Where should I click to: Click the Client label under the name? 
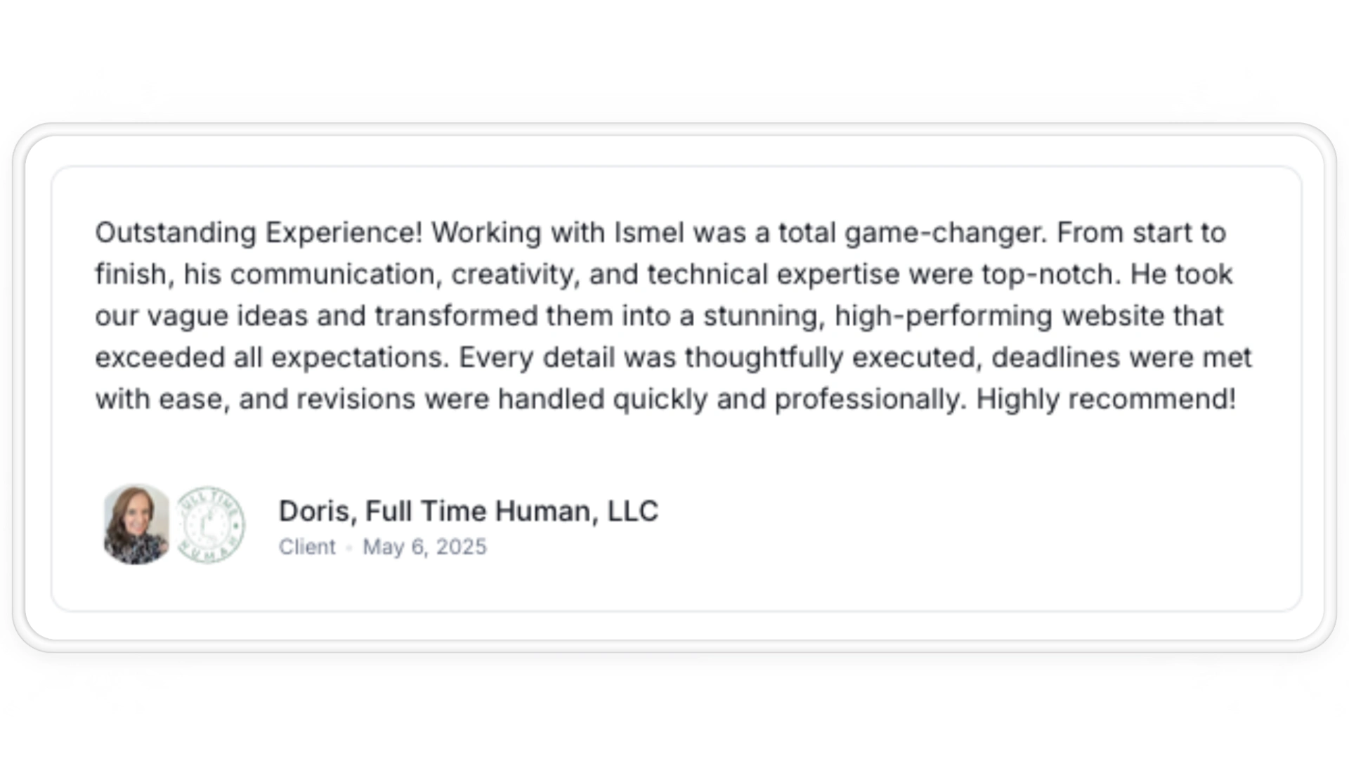point(307,547)
